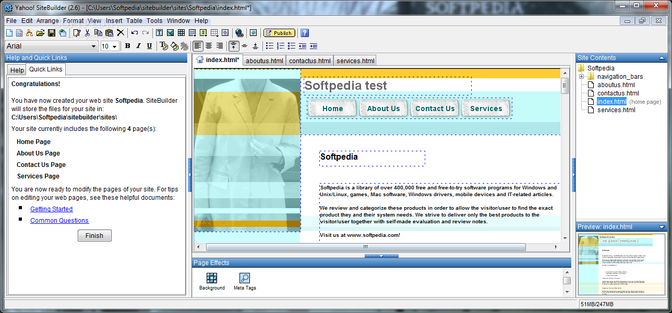Viewport: 672px width, 313px height.
Task: Open an existing file with folder icon
Action: point(40,33)
